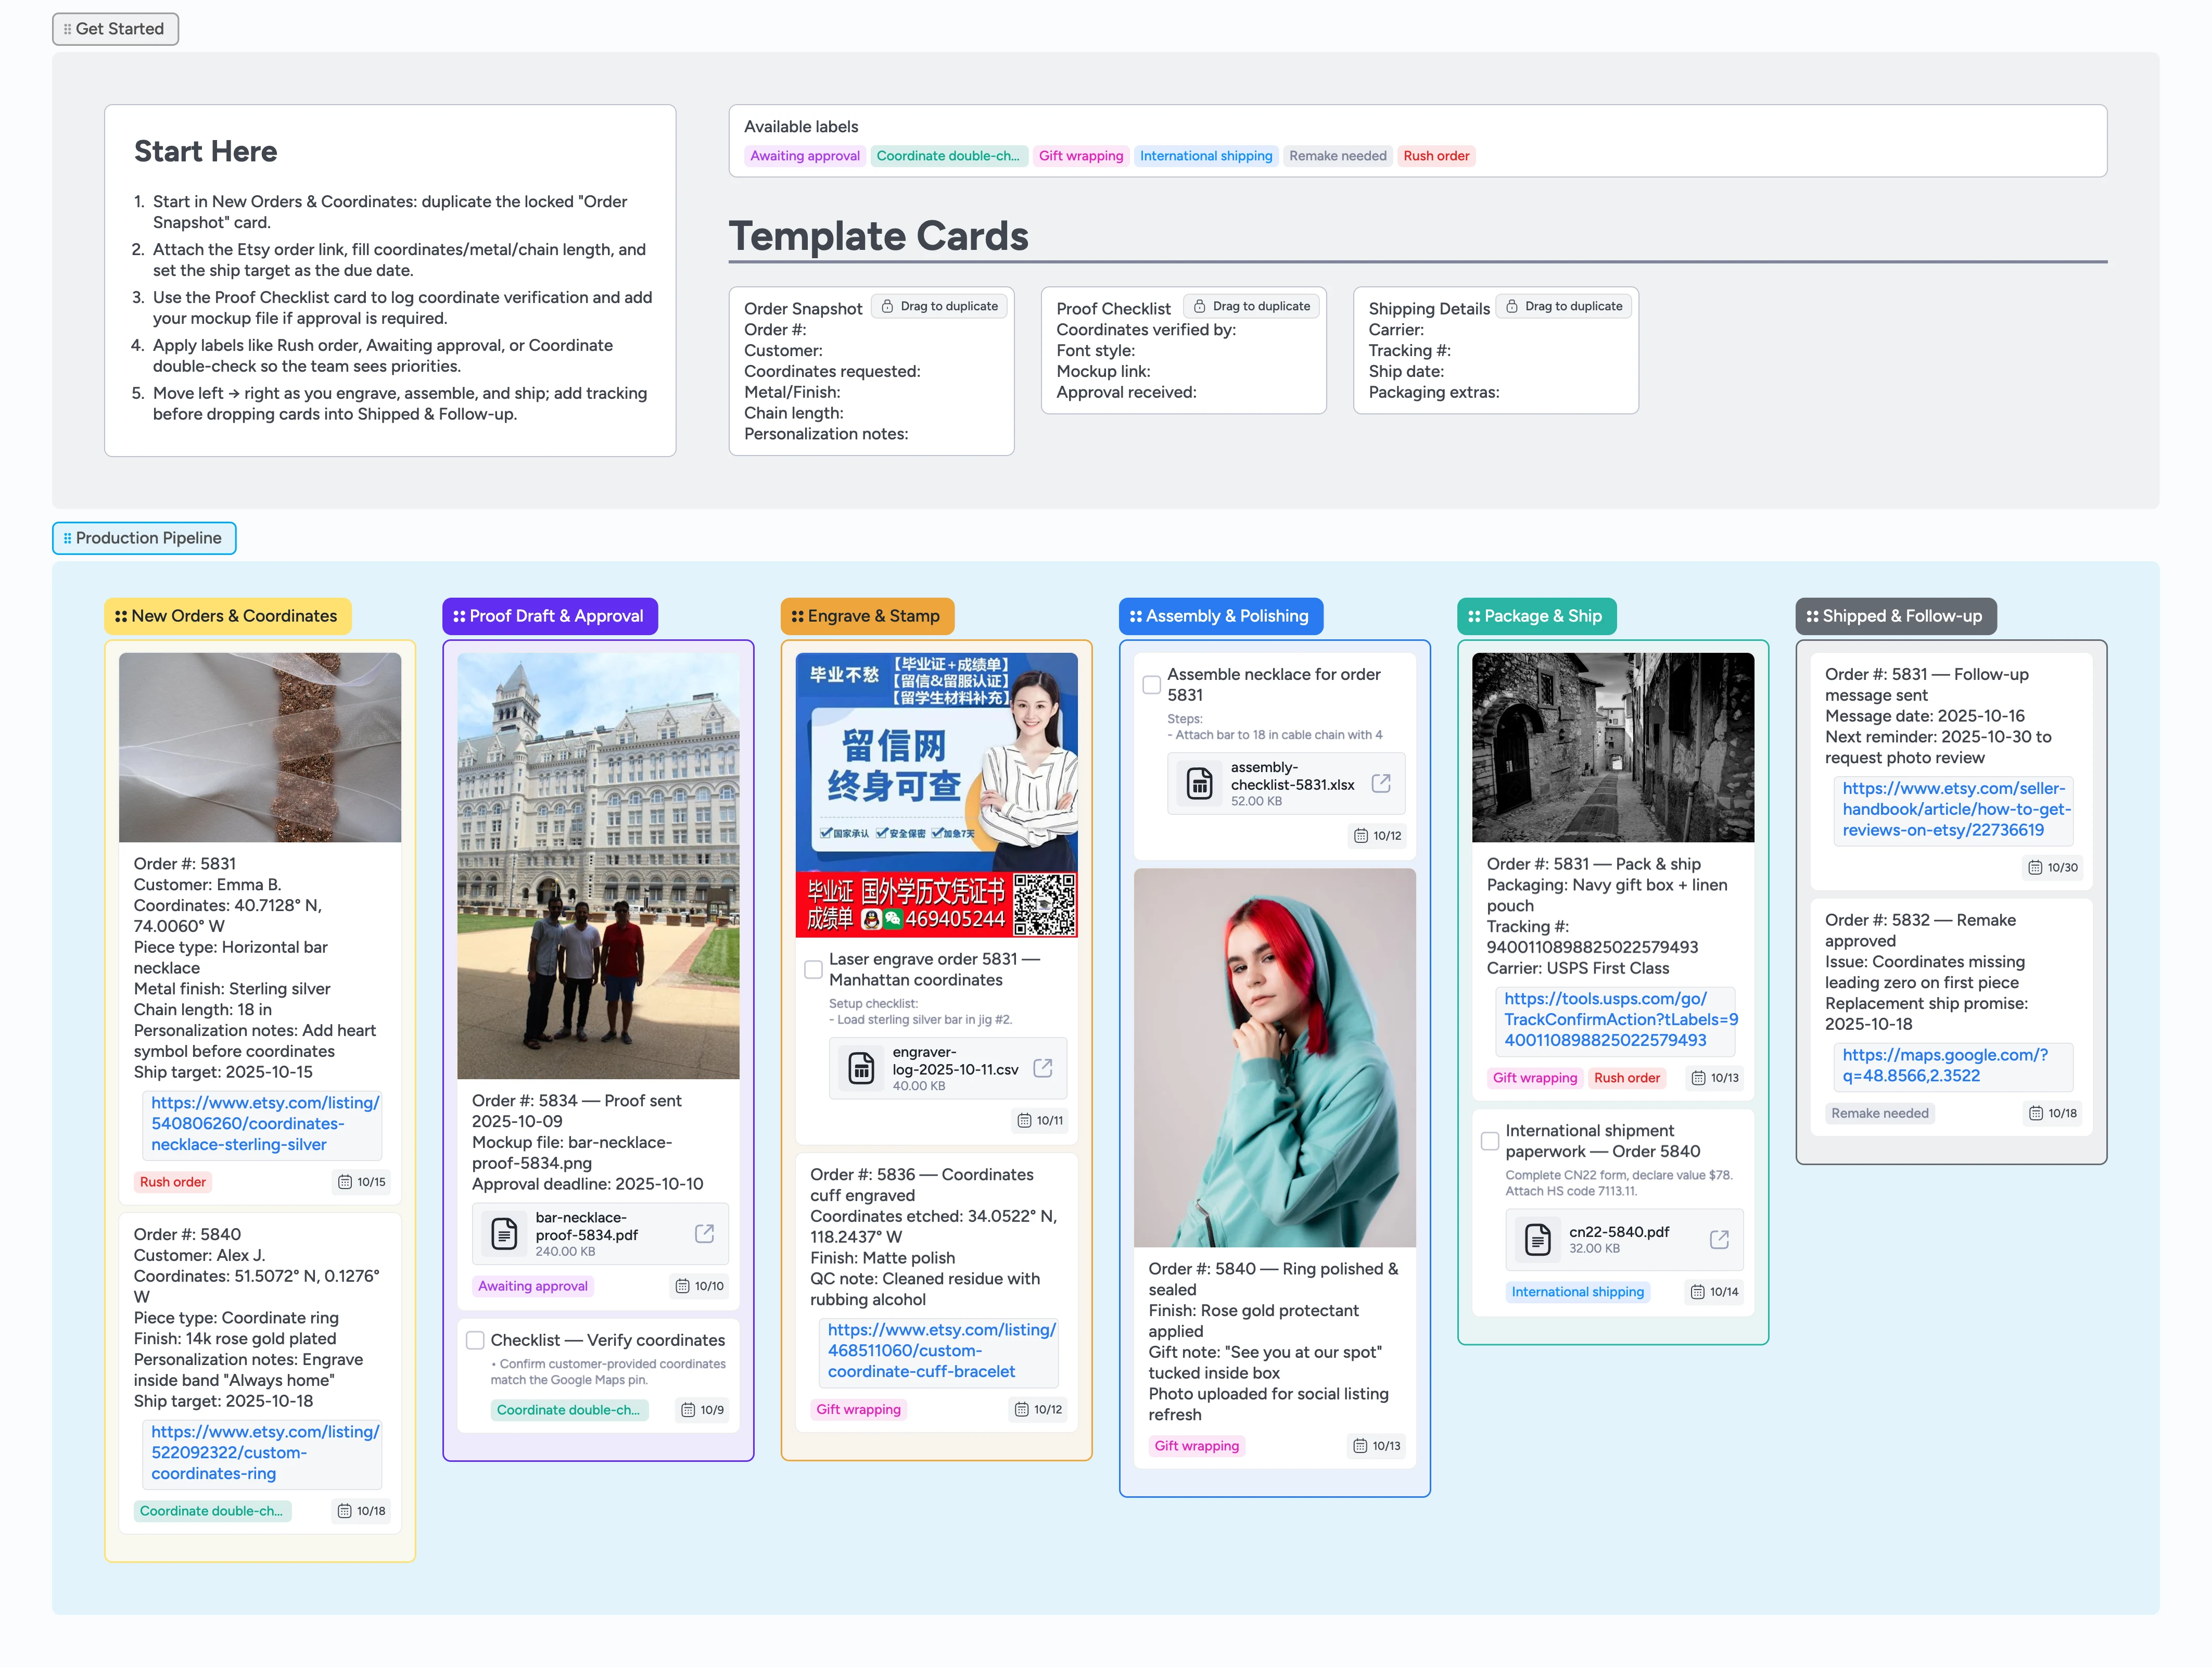Open engraver-log-2025-10-11.csv external link icon

1042,1068
